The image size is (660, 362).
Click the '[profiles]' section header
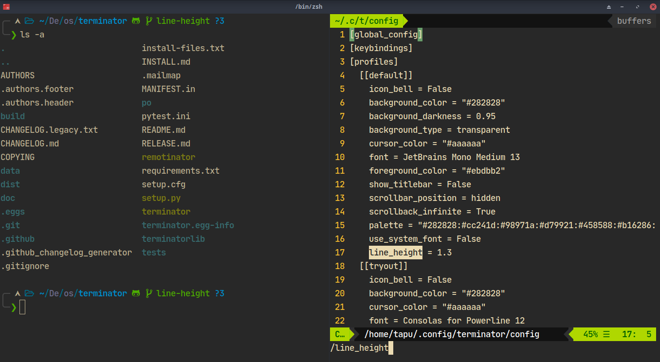[374, 62]
